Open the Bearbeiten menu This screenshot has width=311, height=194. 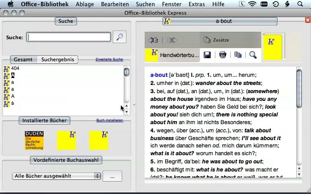(115, 4)
